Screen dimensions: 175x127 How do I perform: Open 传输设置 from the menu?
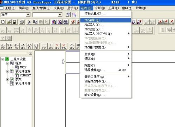click(105, 13)
